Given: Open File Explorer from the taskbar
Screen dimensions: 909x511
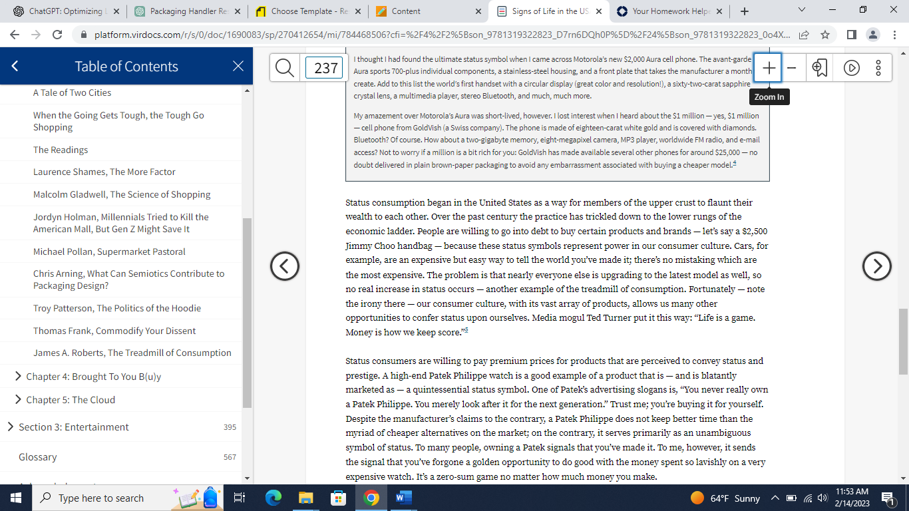Looking at the screenshot, I should [x=305, y=498].
